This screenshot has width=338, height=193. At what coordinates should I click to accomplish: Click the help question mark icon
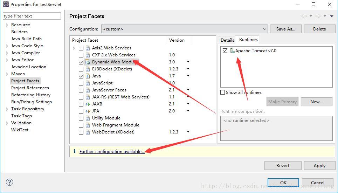pyautogui.click(x=9, y=182)
